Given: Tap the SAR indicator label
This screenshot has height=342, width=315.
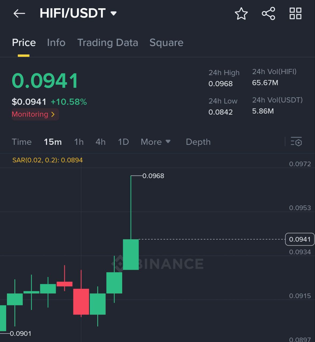Looking at the screenshot, I should coord(48,160).
